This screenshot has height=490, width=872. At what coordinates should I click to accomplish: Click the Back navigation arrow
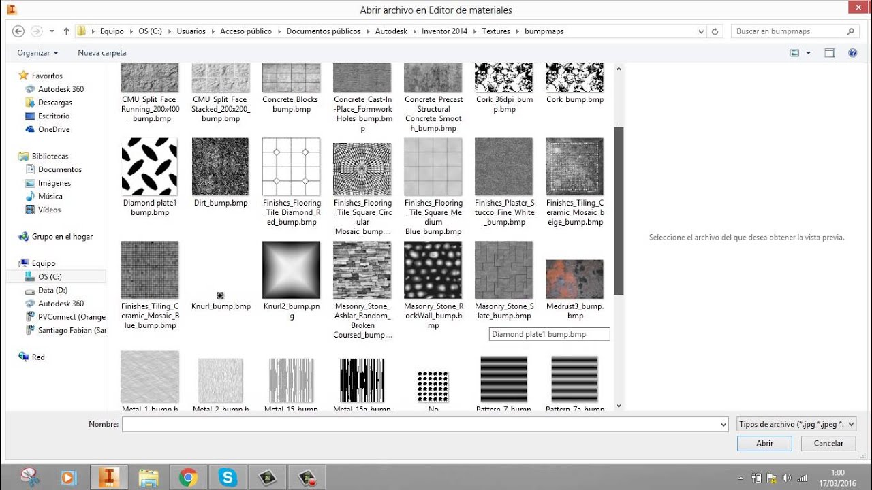18,31
